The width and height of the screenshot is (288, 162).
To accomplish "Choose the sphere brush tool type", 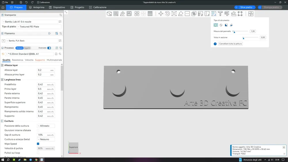I will point(221,25).
